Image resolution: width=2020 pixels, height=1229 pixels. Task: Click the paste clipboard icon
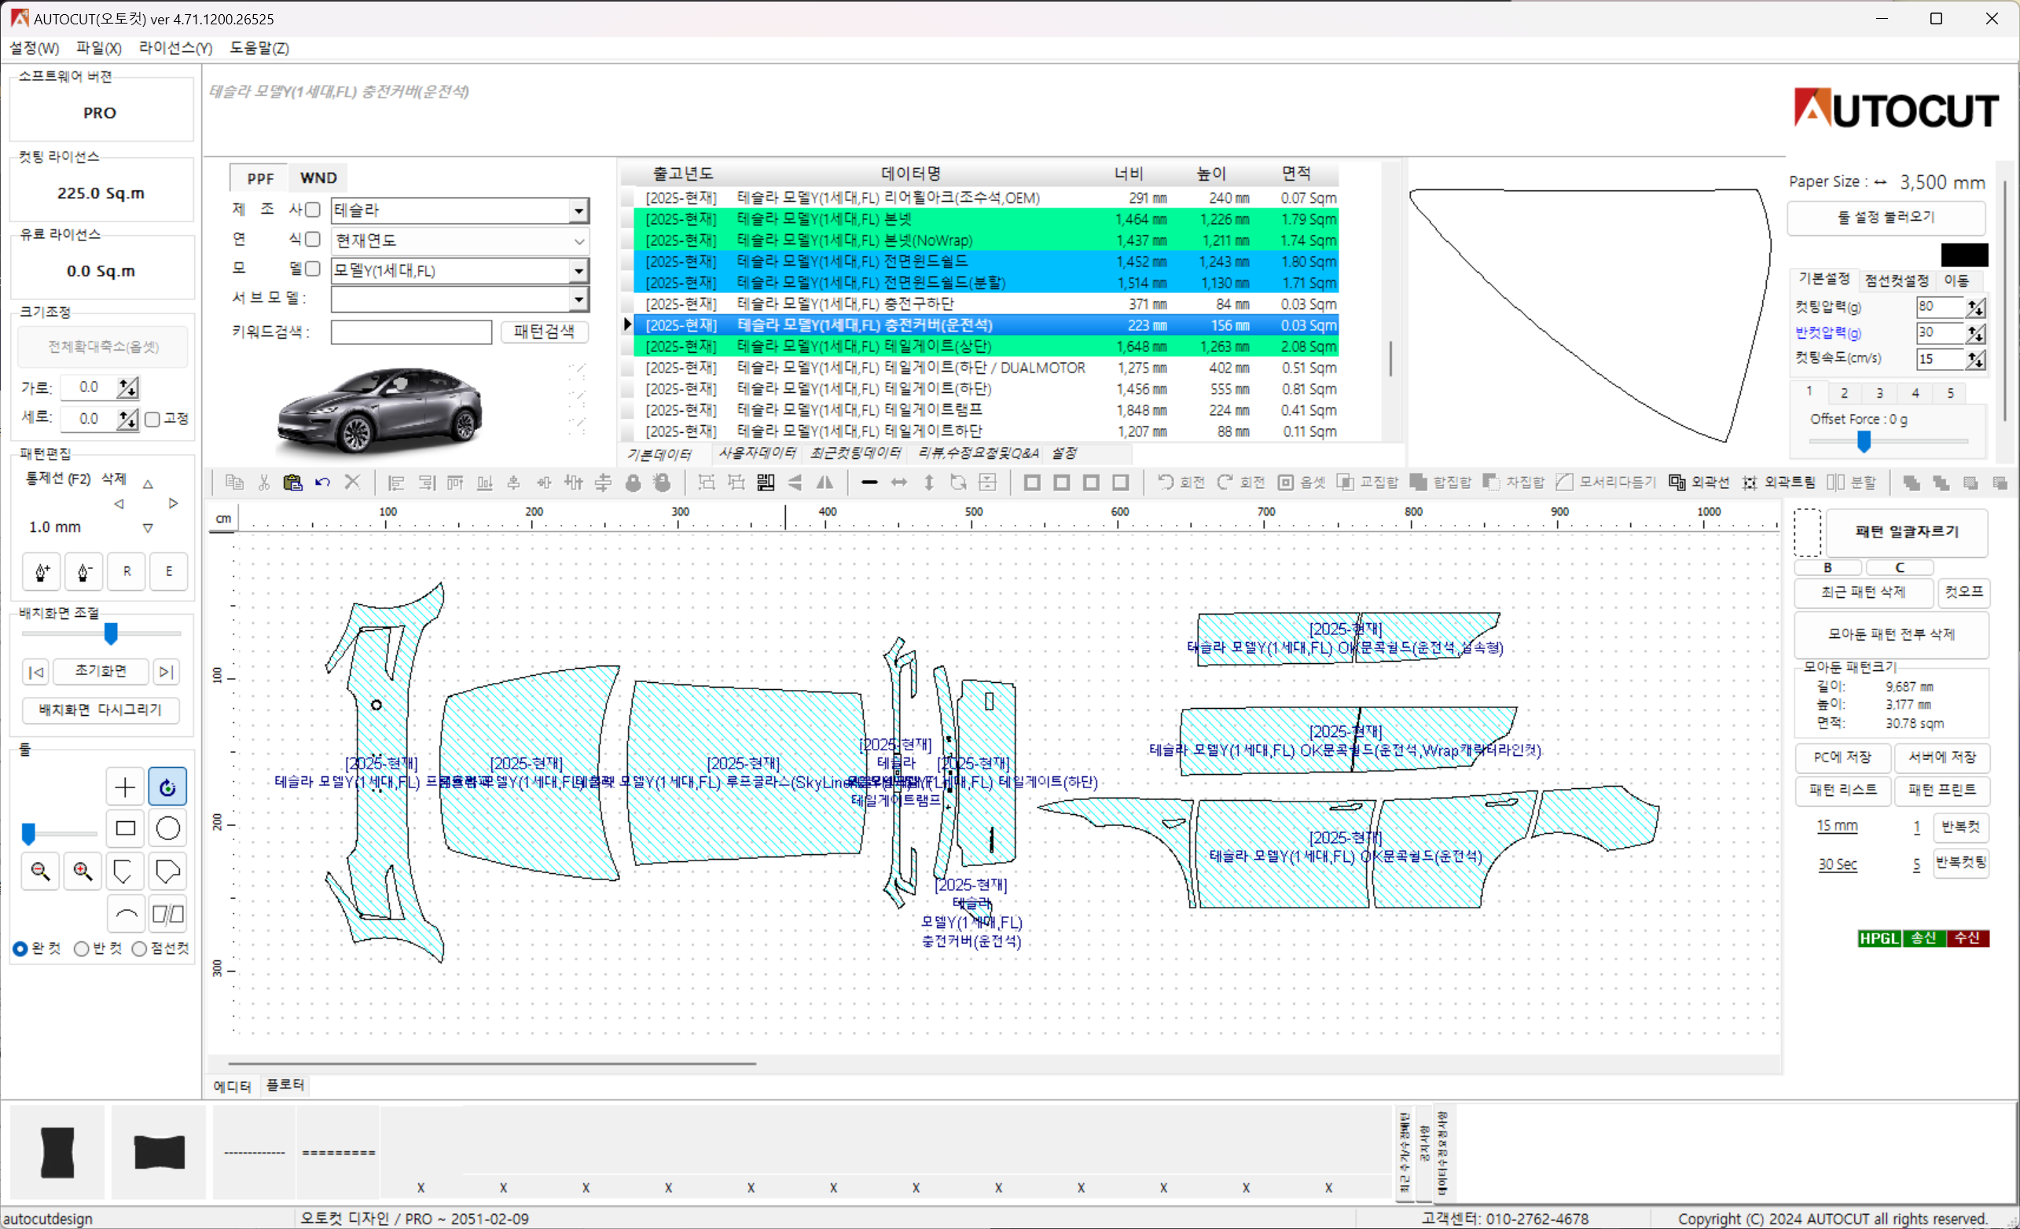tap(292, 483)
